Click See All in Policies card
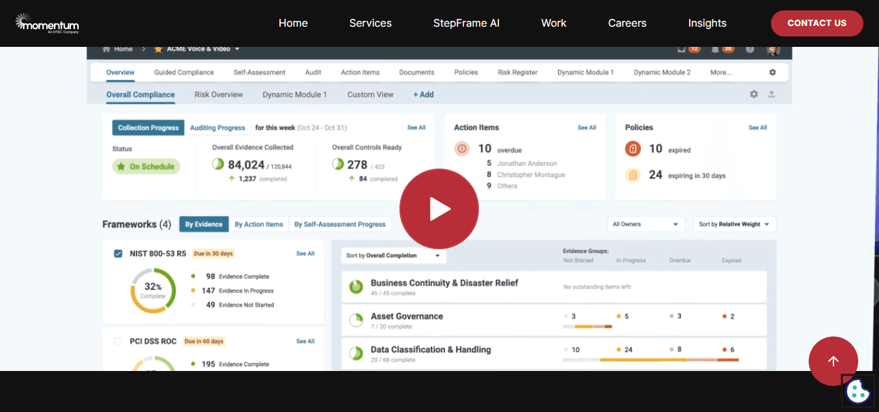The width and height of the screenshot is (879, 412). point(758,128)
